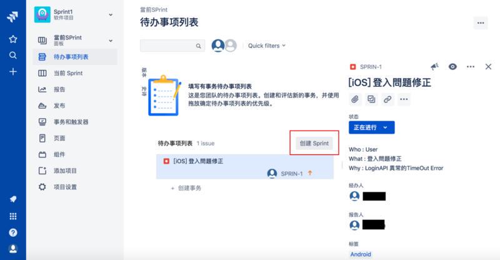Click the backlog search input field

coord(172,46)
